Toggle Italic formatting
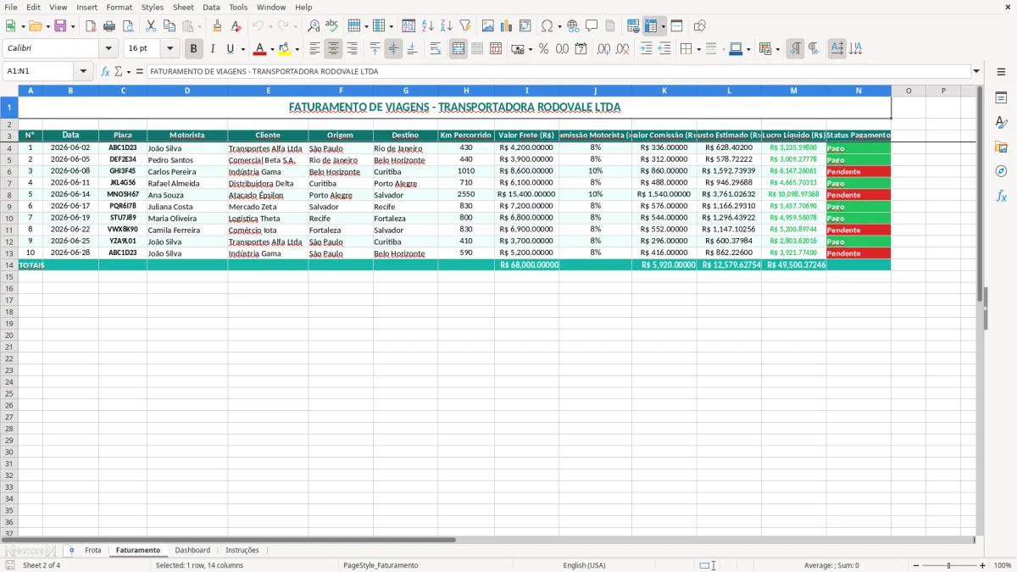This screenshot has height=572, width=1017. [212, 49]
